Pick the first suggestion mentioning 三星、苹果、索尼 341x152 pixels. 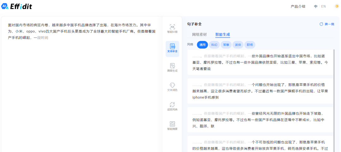[260, 62]
